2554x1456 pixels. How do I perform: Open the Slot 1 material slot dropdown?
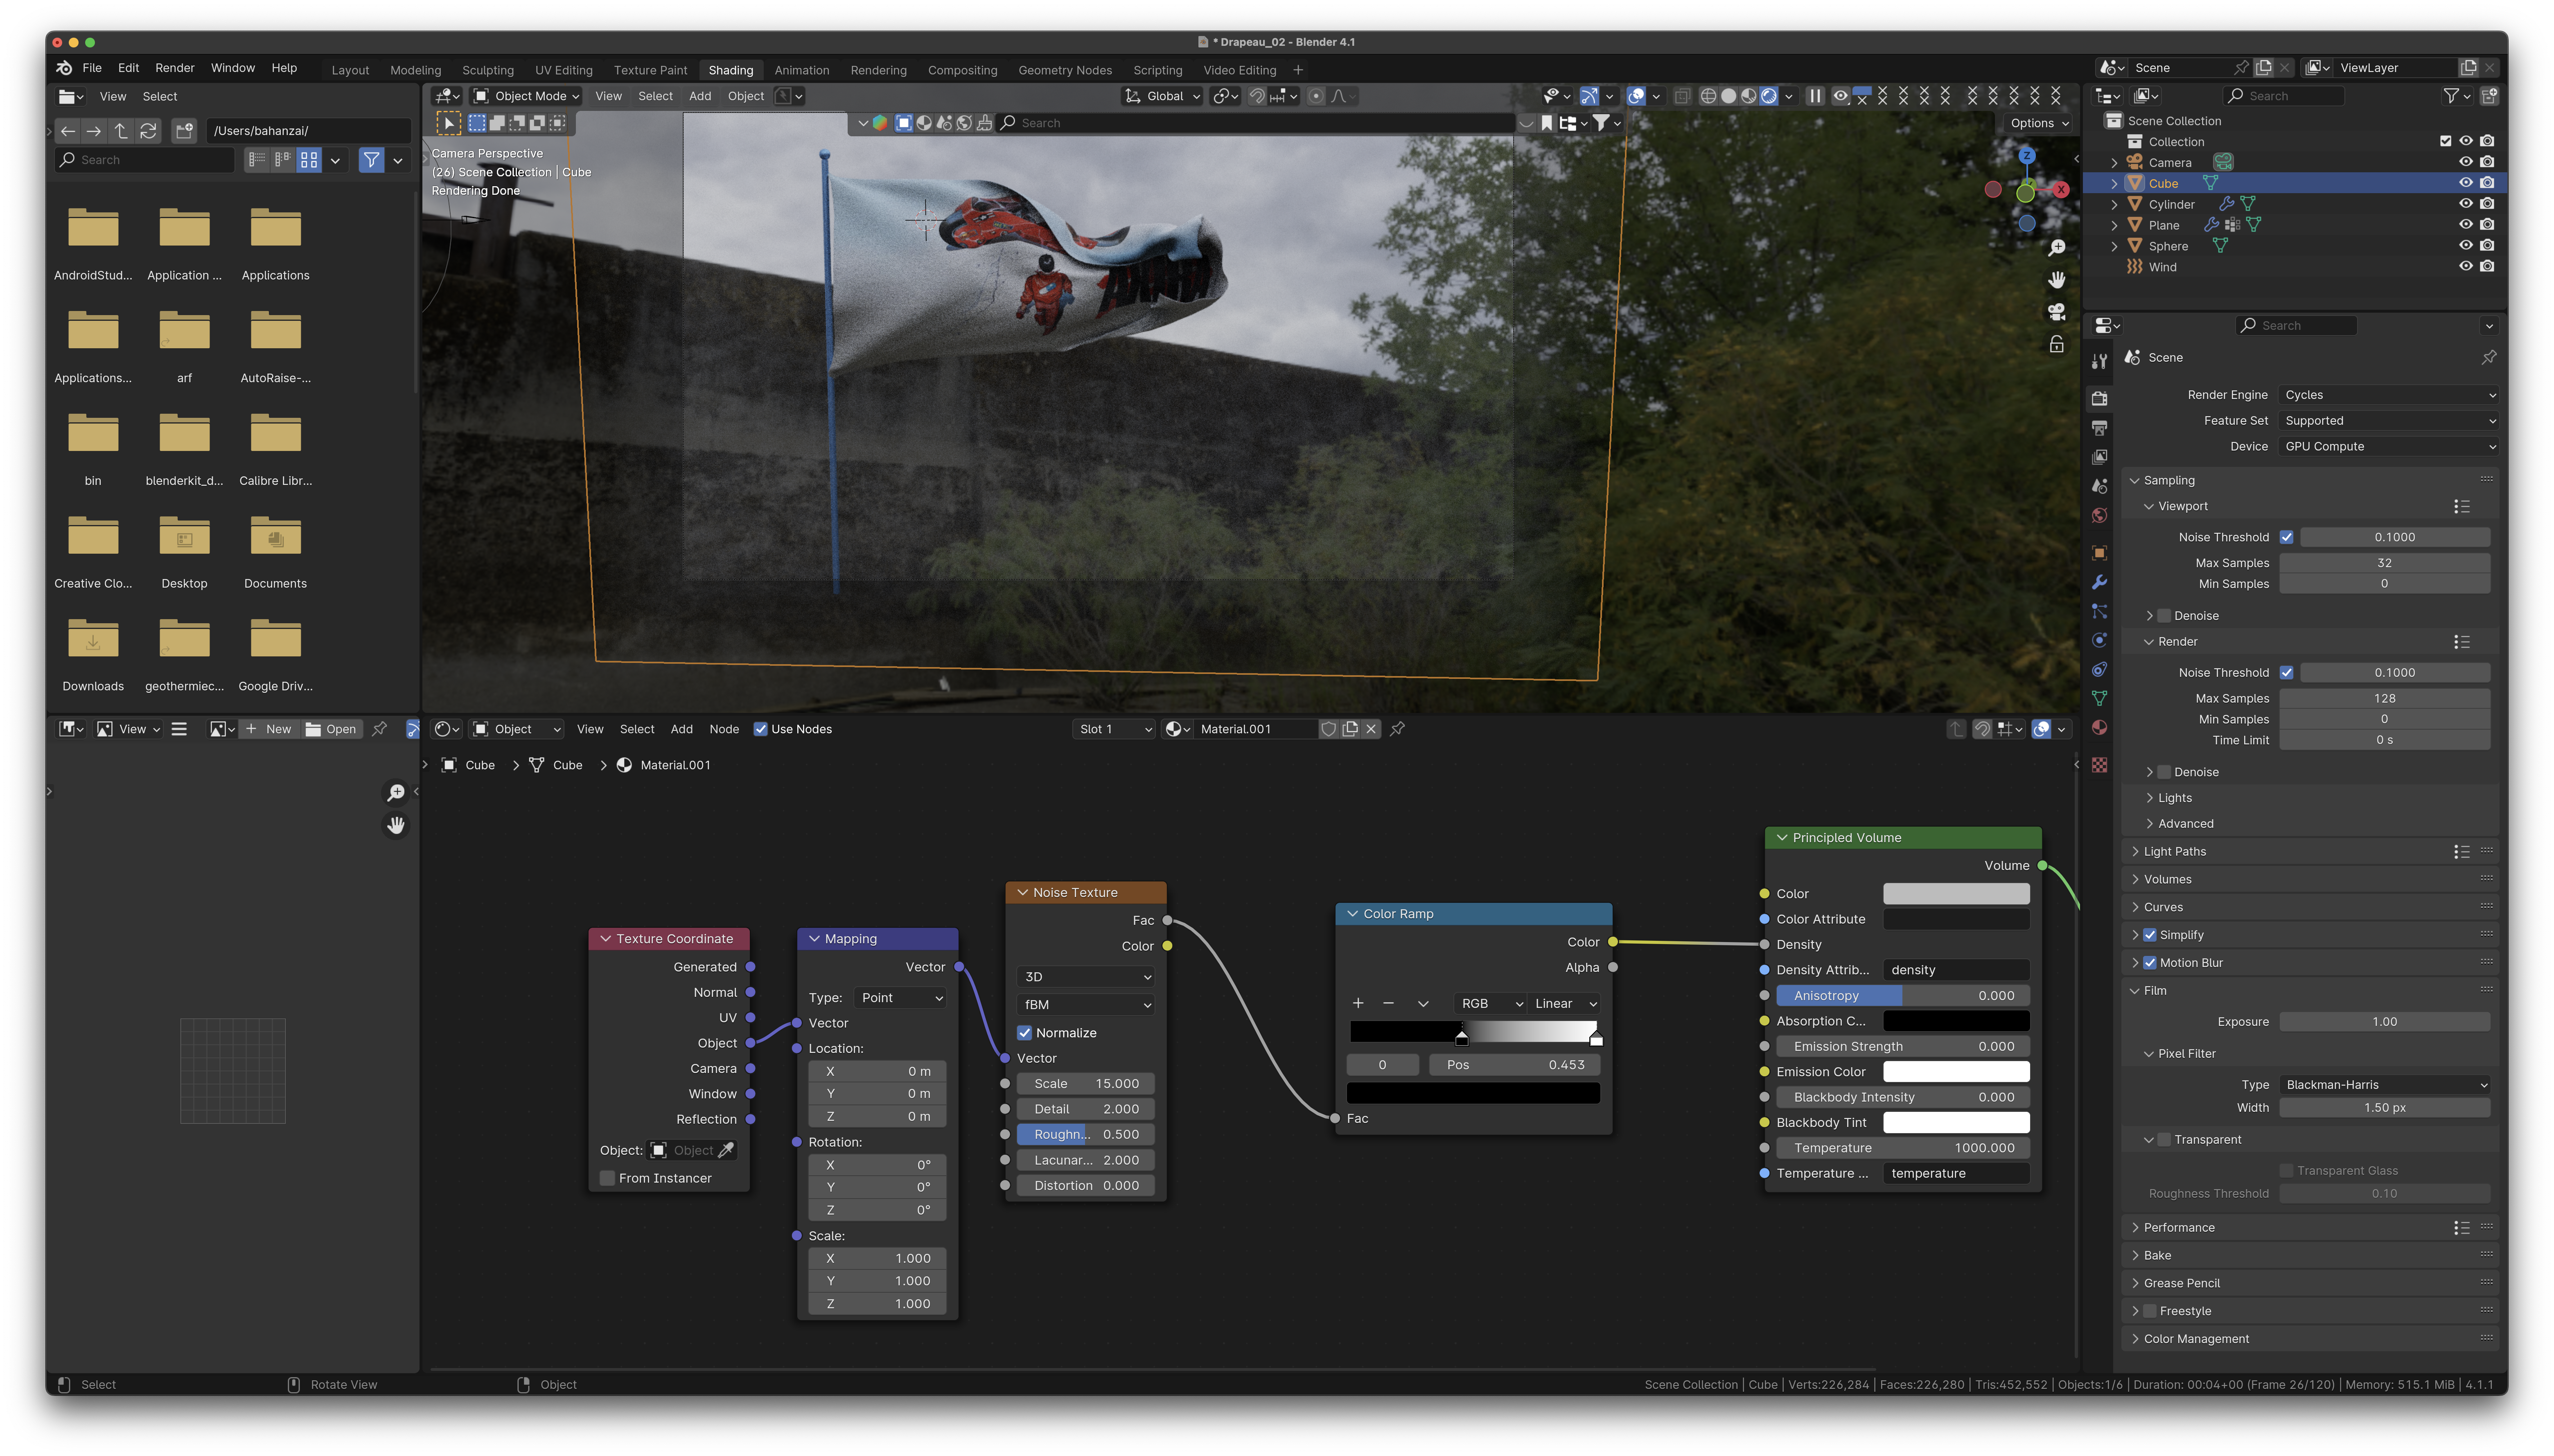point(1114,729)
